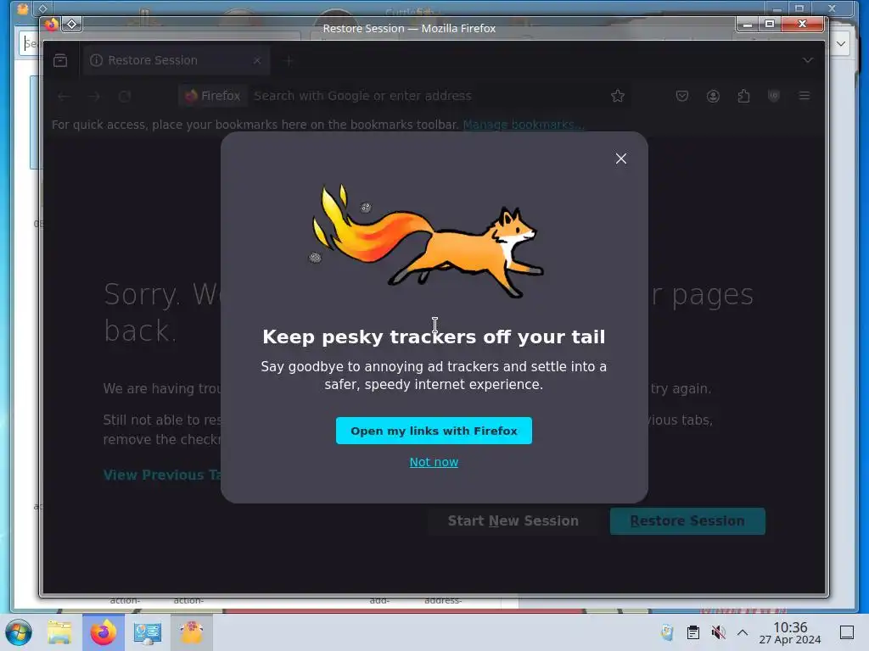Open the Firefox hamburger menu
This screenshot has width=869, height=651.
click(x=805, y=96)
